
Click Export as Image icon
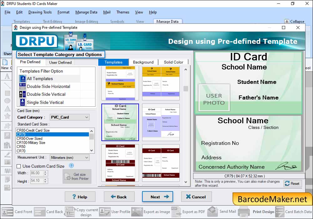click(137, 212)
